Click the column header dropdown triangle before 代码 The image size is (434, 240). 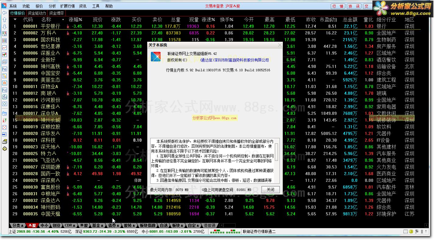coord(15,19)
